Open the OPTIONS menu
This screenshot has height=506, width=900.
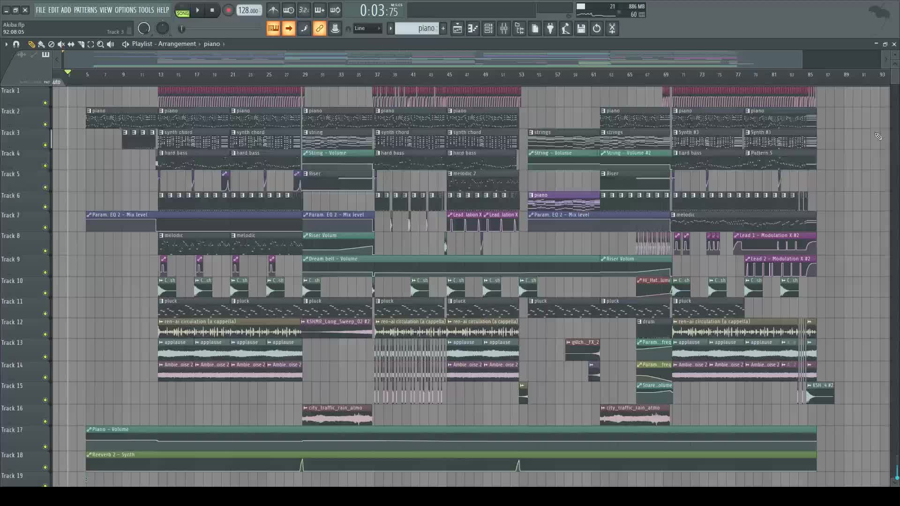[x=123, y=9]
